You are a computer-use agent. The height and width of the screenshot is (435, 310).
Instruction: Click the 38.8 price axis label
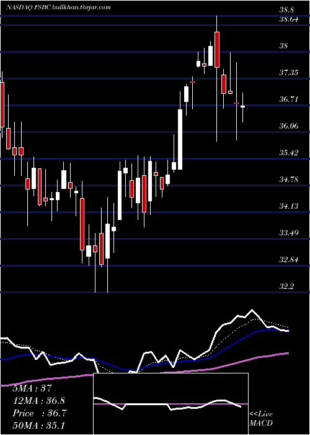[x=286, y=10]
